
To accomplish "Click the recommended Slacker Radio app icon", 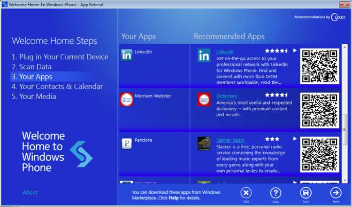I will [204, 143].
